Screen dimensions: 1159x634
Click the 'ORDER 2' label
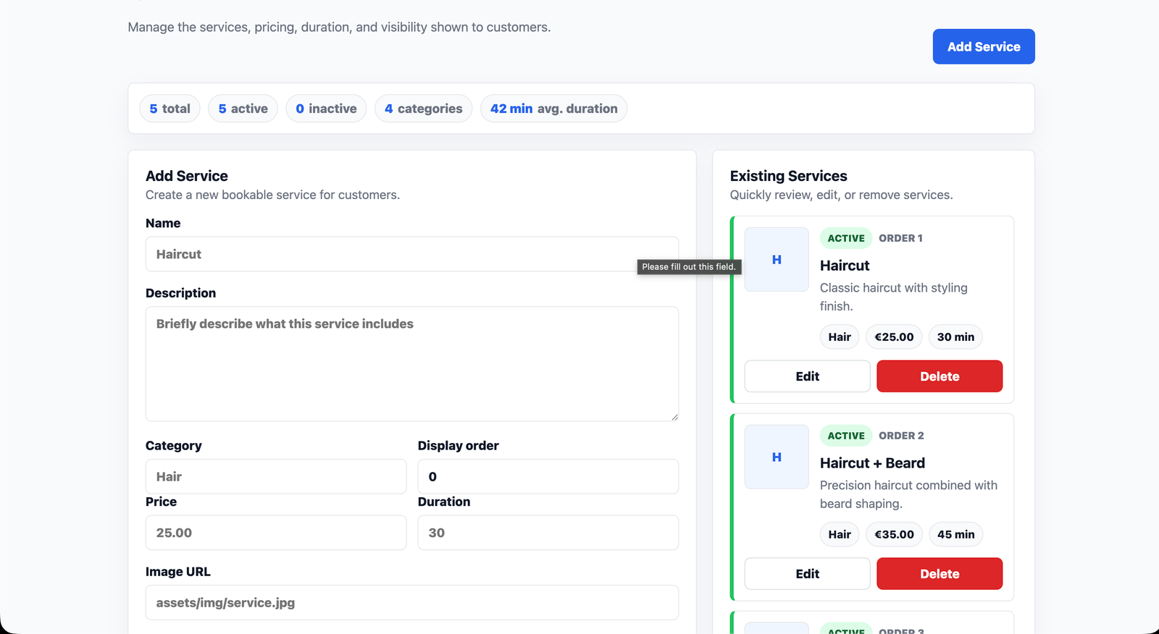(901, 436)
